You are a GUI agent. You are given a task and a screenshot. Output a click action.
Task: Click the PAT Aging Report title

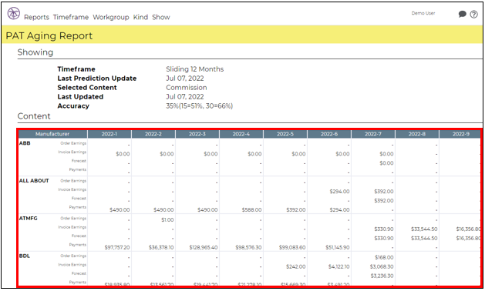pos(49,36)
